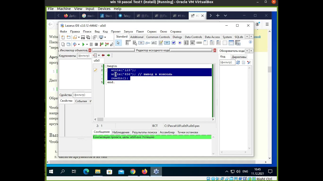Click the New unit icon
The width and height of the screenshot is (323, 181).
click(63, 37)
